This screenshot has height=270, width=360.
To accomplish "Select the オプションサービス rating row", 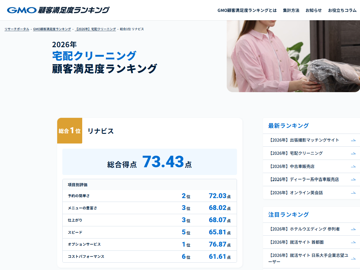I will click(149, 244).
